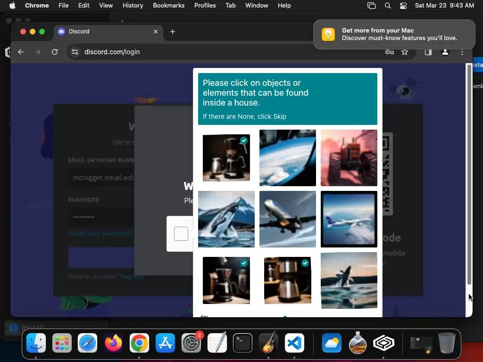Screen dimensions: 483x362
Task: Open System Settings from the Dock
Action: [191, 343]
